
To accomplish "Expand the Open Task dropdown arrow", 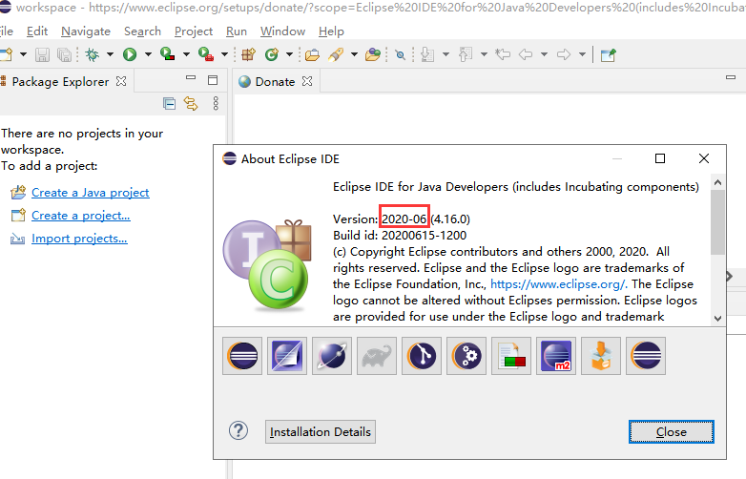I will tap(354, 54).
